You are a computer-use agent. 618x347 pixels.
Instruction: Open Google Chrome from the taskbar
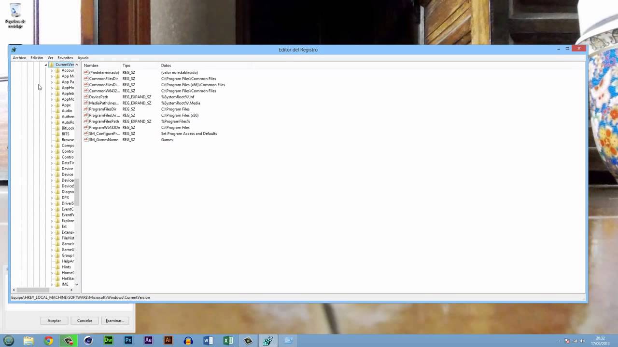point(48,341)
